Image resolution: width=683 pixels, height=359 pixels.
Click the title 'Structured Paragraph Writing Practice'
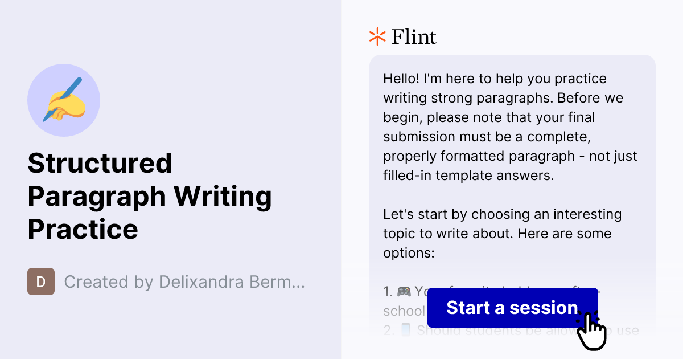click(x=150, y=197)
